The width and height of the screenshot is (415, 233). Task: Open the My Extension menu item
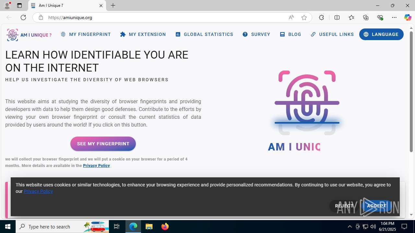(143, 34)
